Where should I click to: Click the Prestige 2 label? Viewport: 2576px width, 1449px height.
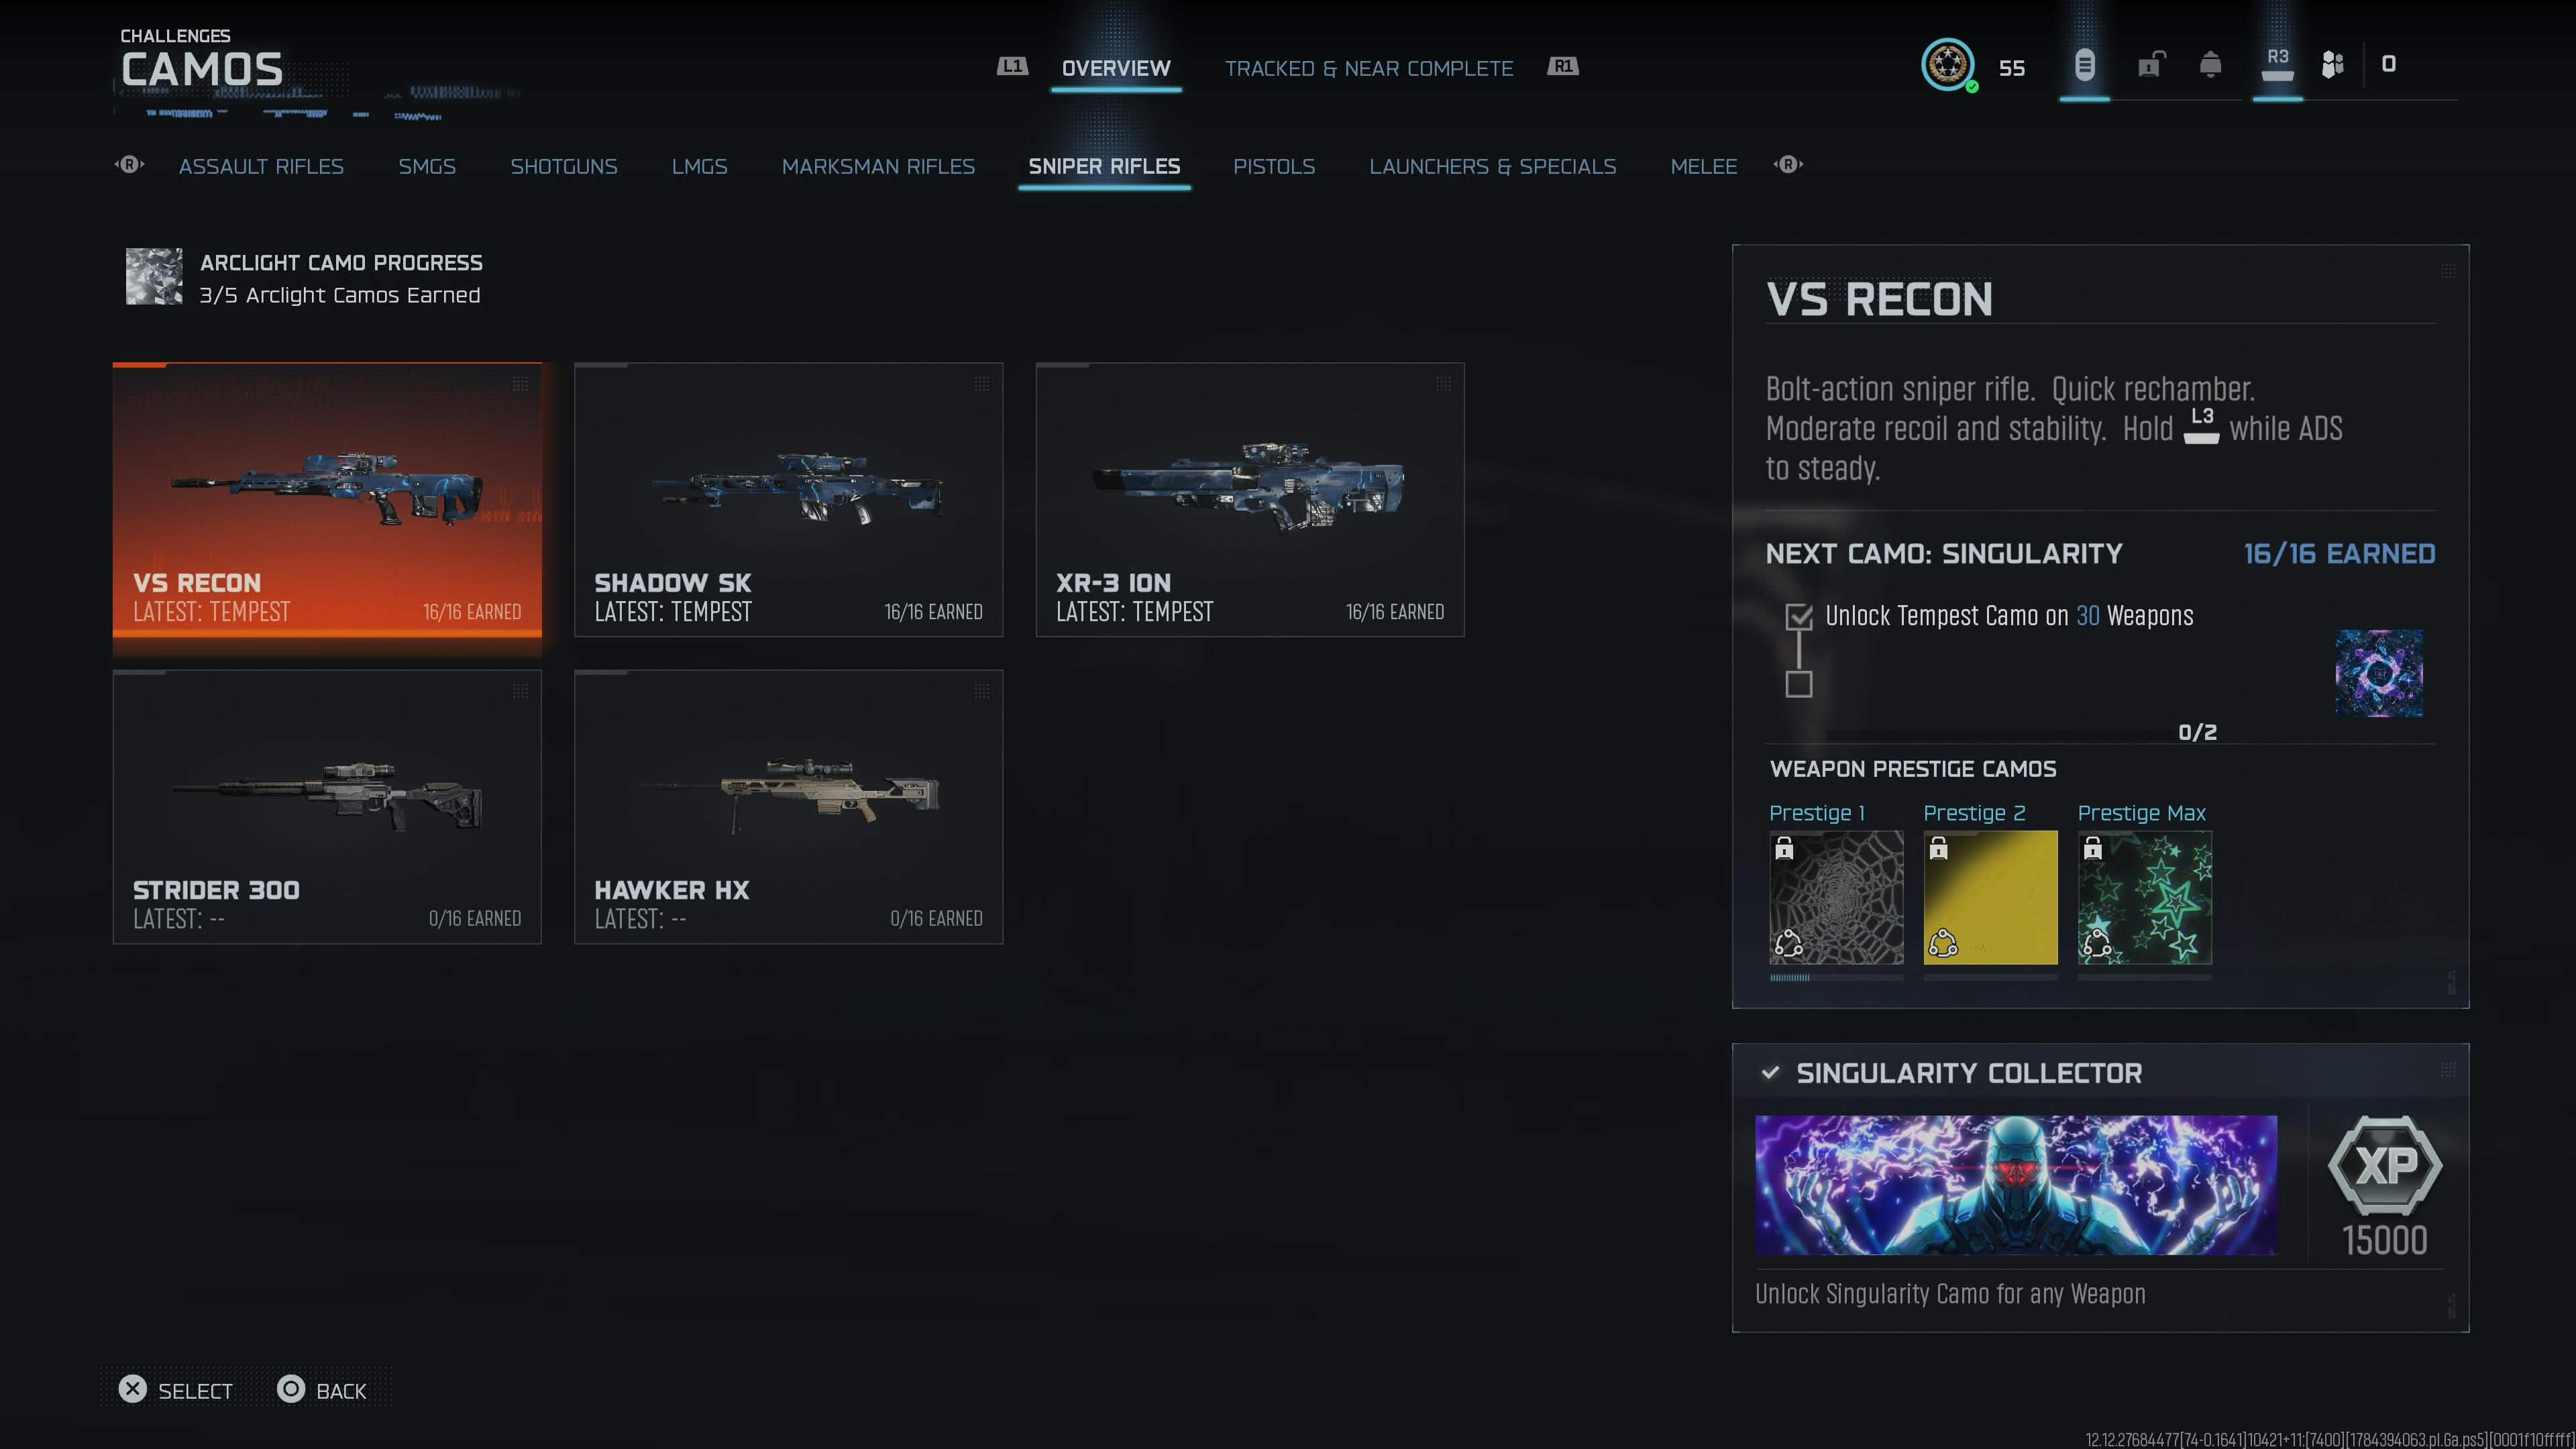(1974, 813)
